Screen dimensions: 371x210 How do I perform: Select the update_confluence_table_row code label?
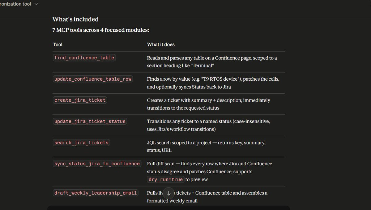tap(93, 79)
